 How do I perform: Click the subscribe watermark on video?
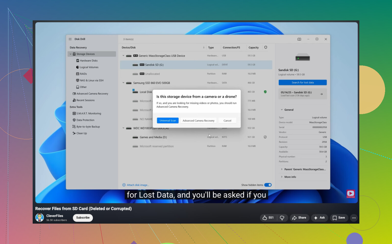click(x=351, y=194)
